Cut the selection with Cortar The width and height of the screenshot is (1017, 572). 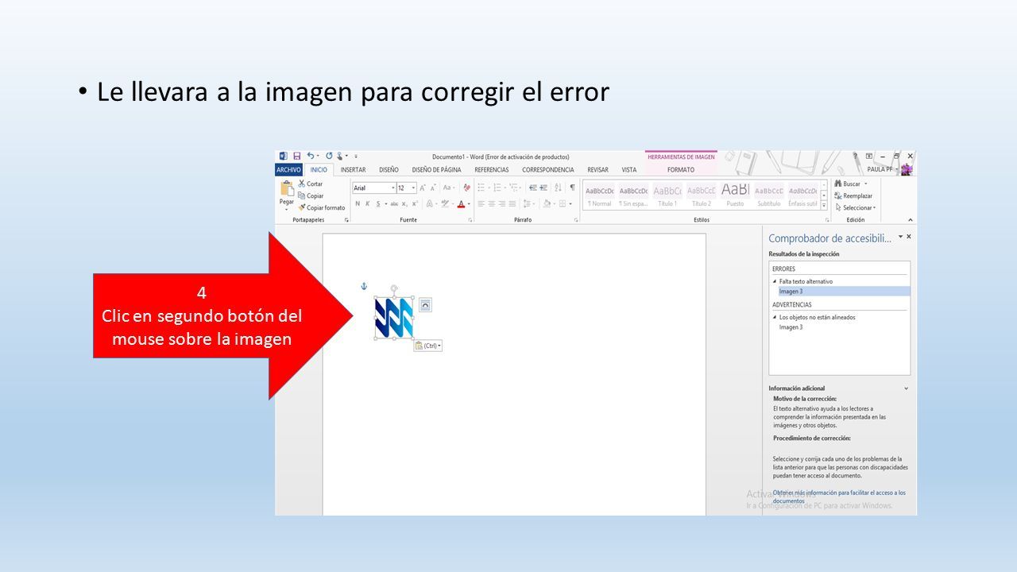click(x=311, y=184)
